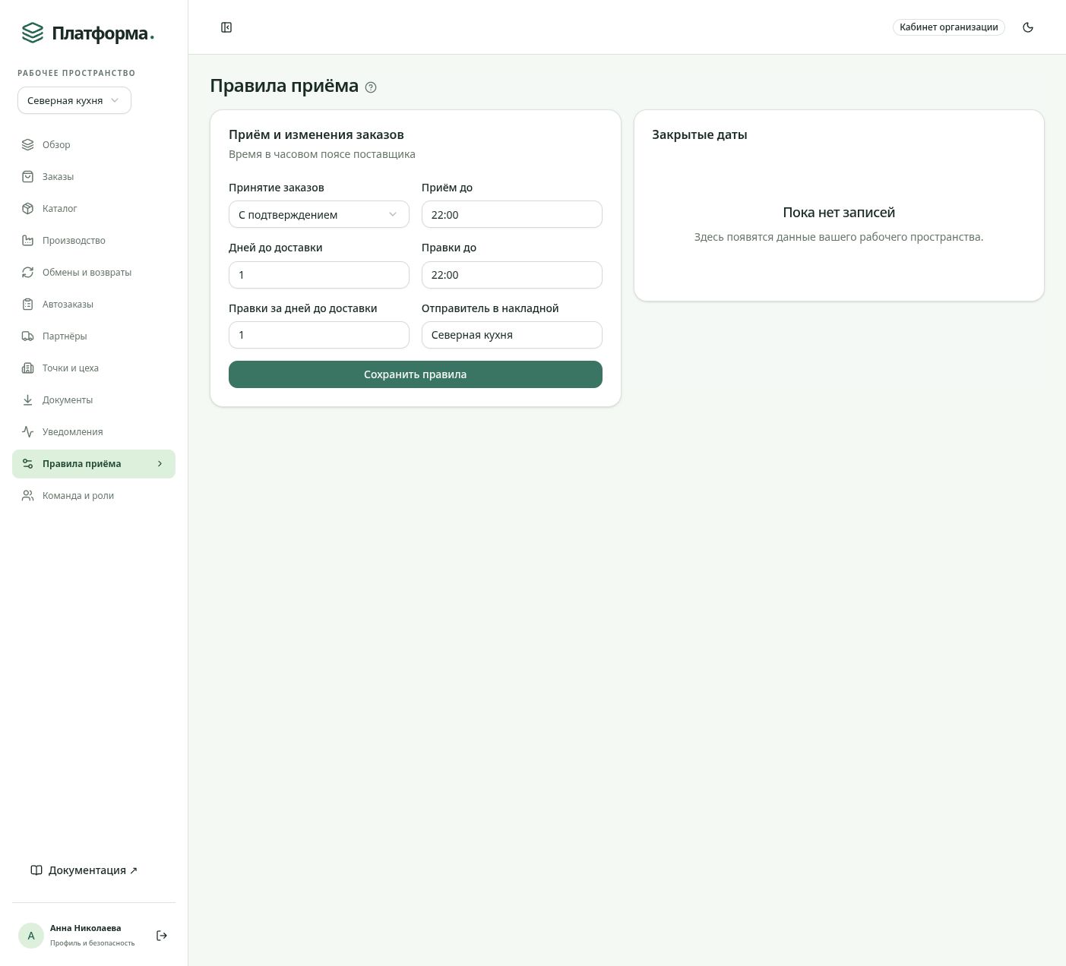Open the Документация external link

[x=84, y=870]
